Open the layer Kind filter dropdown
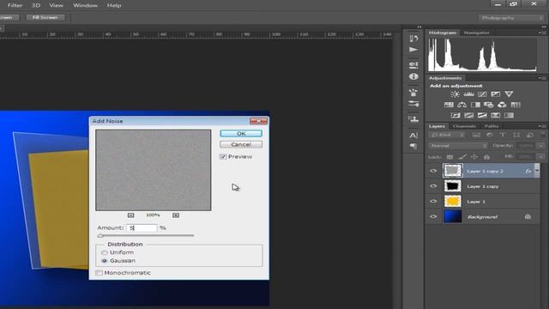Screen dimensions: 549x309 (x=448, y=135)
